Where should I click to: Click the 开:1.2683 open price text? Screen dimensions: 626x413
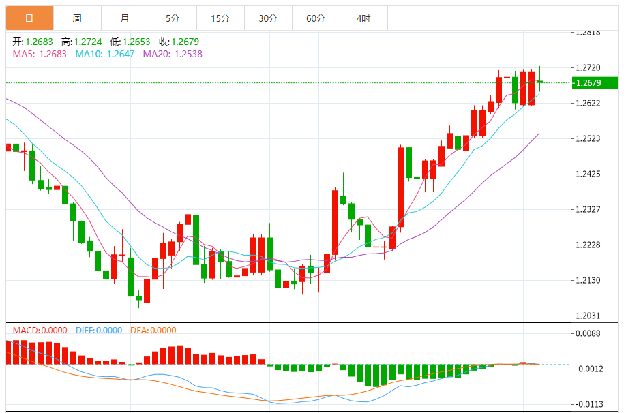[x=33, y=42]
